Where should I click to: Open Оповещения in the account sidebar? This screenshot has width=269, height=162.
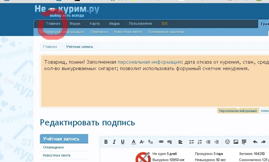tap(53, 148)
